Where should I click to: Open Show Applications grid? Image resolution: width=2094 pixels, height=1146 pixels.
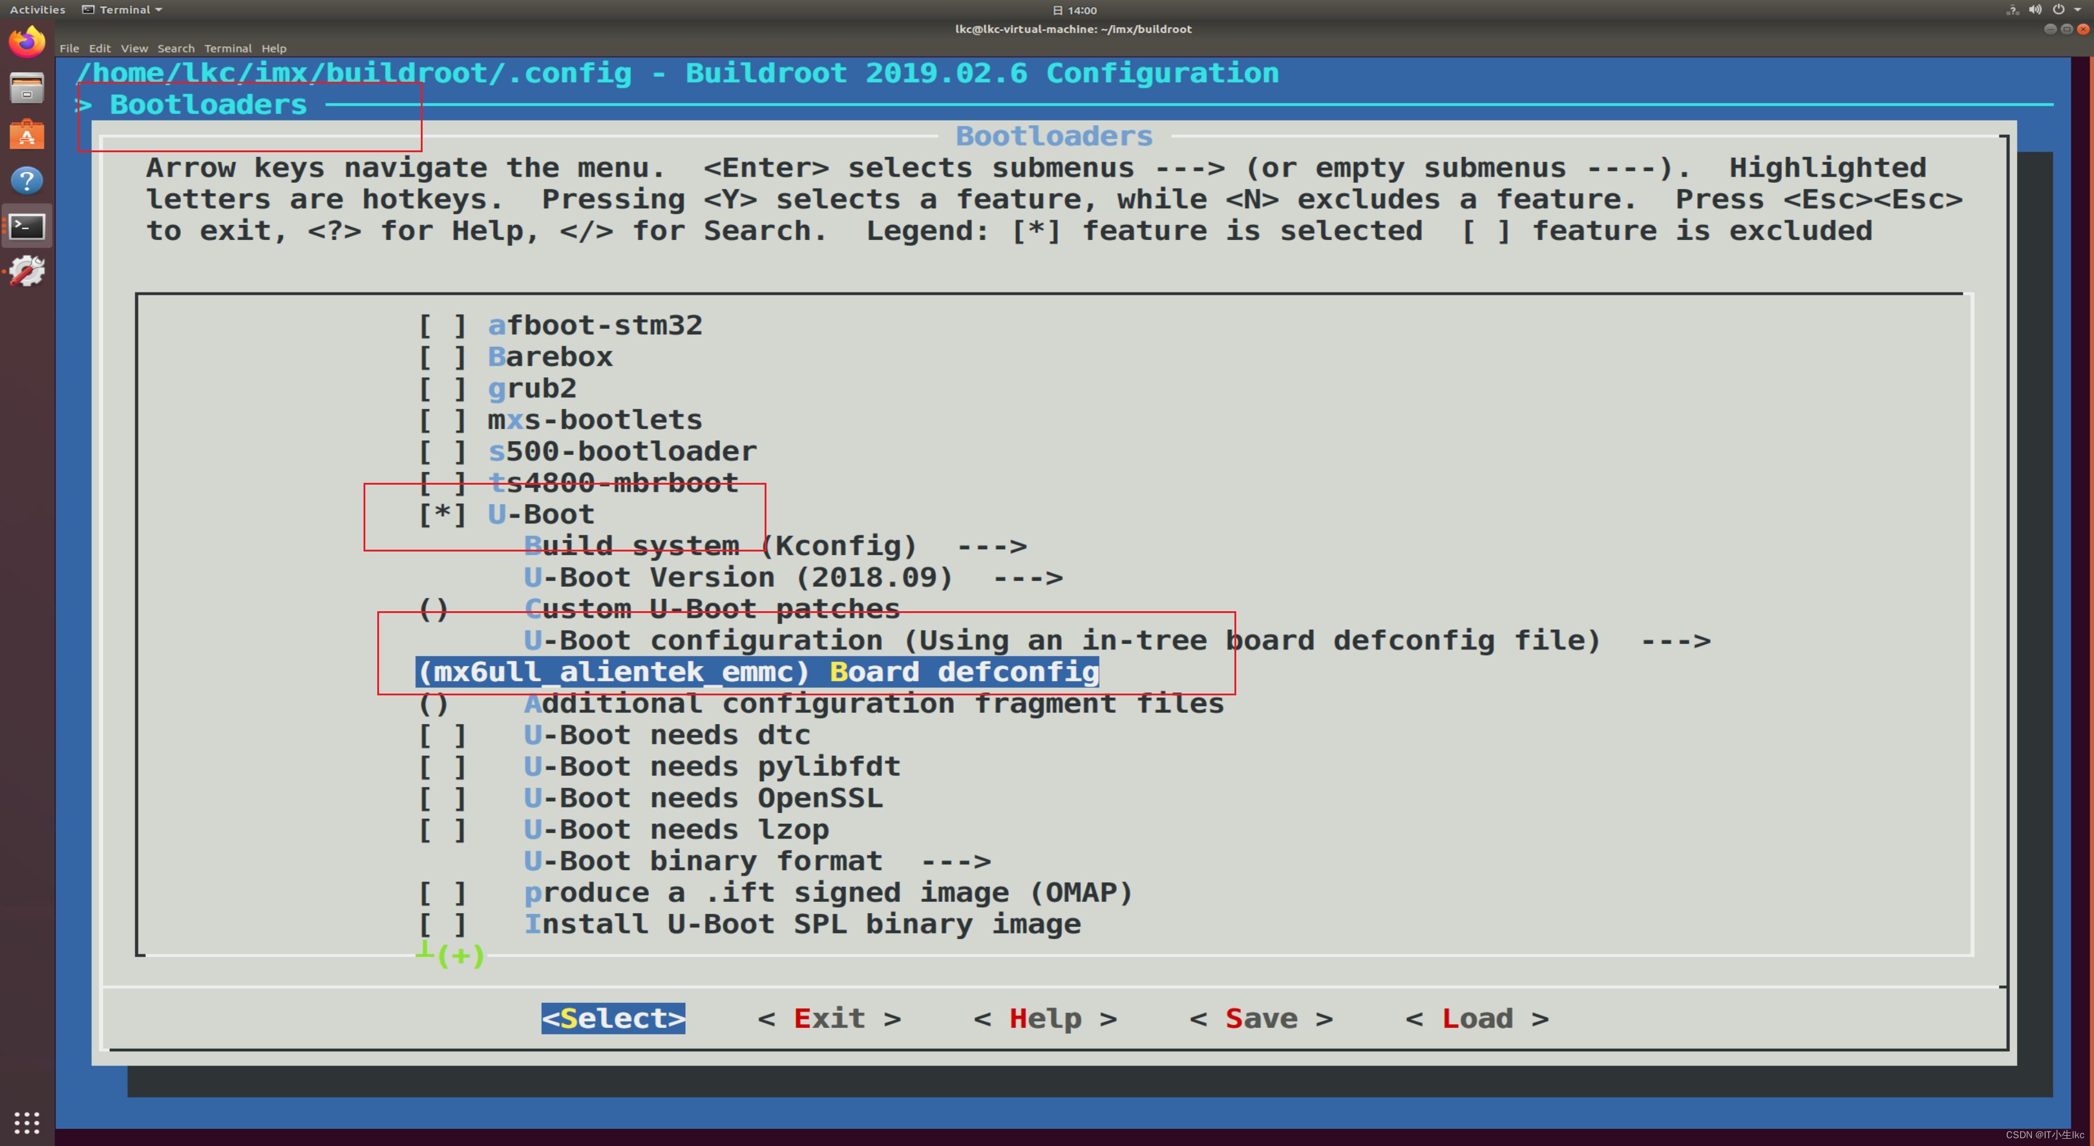pyautogui.click(x=27, y=1123)
